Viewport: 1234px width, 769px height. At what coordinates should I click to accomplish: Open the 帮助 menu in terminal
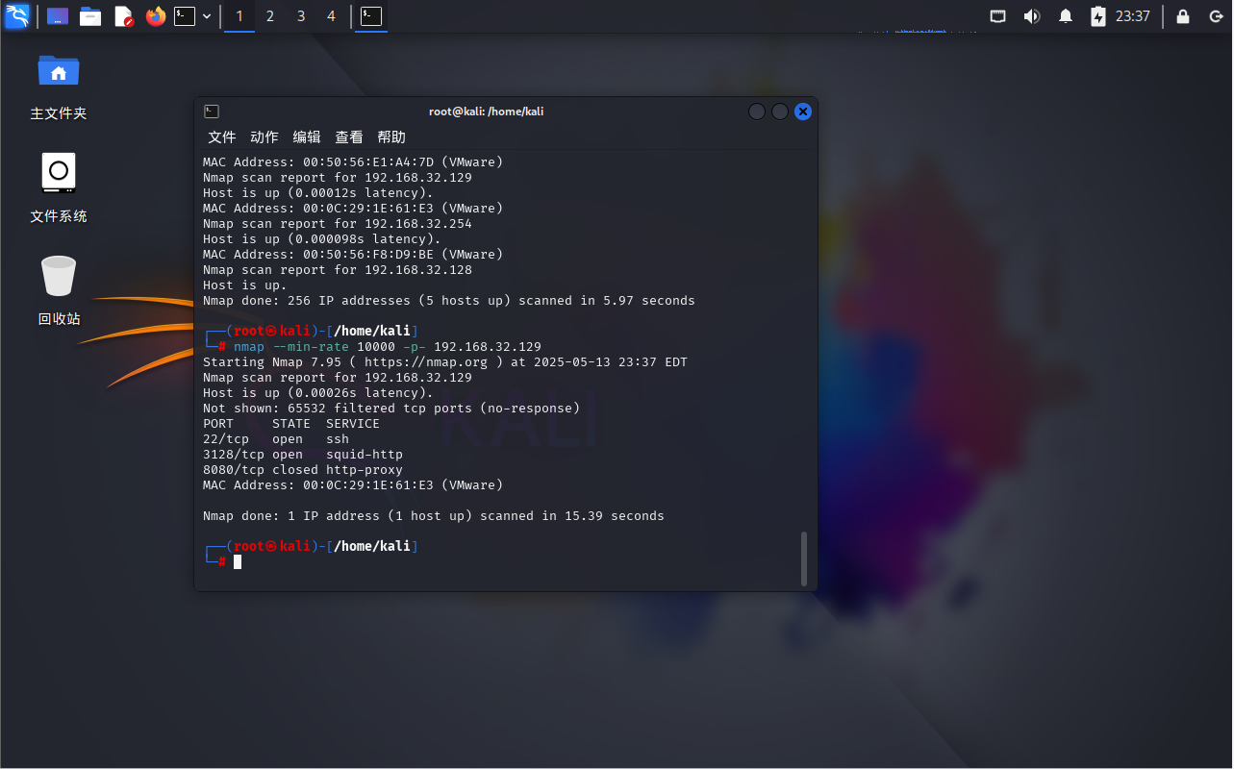click(x=391, y=137)
